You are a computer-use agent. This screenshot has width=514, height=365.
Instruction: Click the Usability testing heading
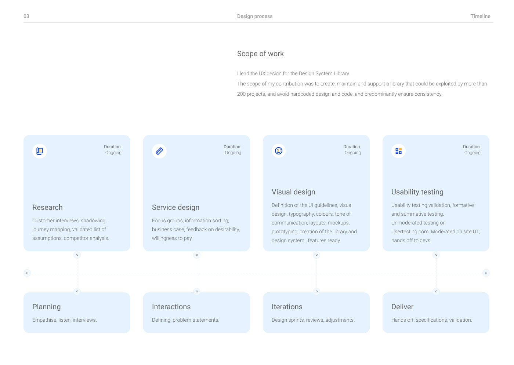[417, 192]
